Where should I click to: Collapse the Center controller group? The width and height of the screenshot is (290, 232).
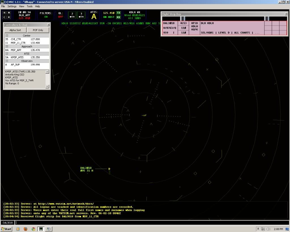tap(7, 36)
